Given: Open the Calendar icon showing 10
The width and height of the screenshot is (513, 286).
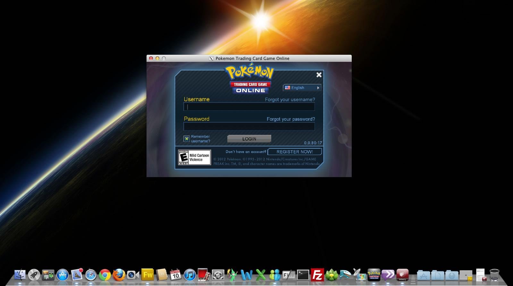Looking at the screenshot, I should 176,275.
